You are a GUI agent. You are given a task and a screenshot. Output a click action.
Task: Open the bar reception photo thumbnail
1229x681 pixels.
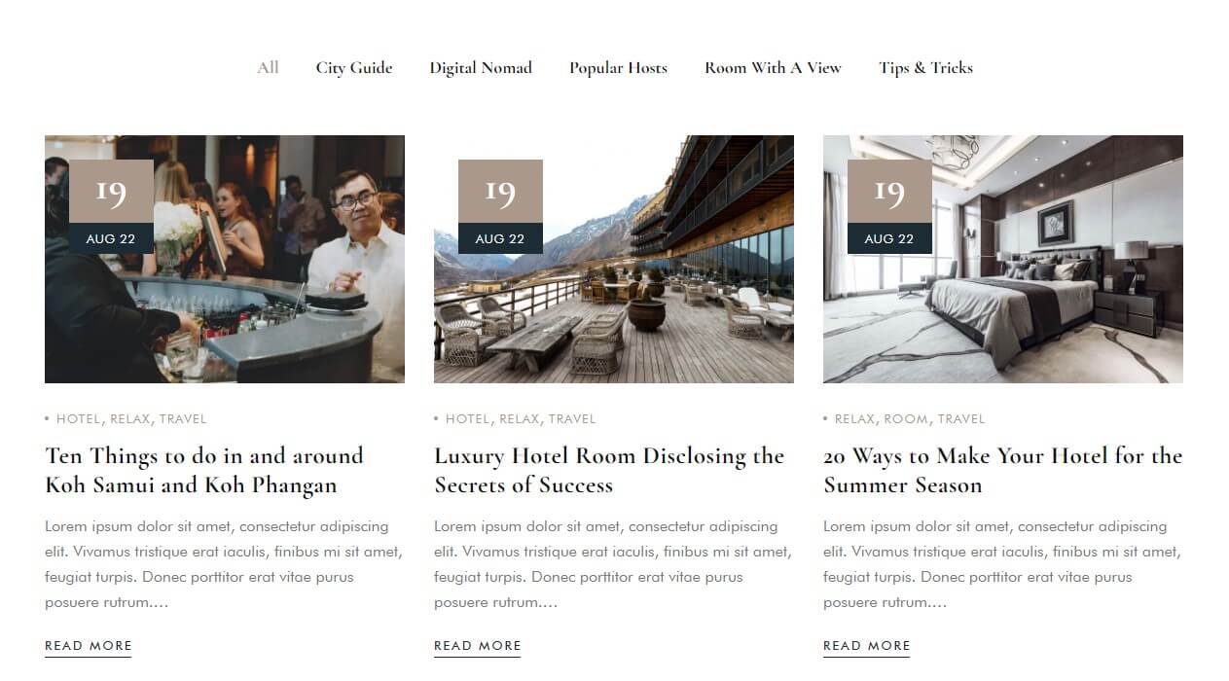[x=225, y=259]
